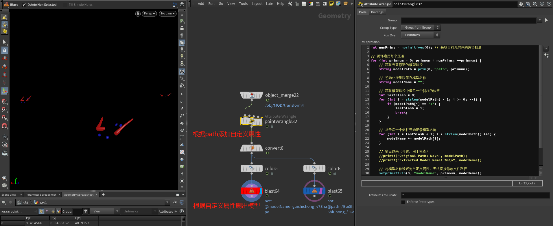Open the Labs menu
Viewport: 553px width, 226px height.
click(x=270, y=4)
